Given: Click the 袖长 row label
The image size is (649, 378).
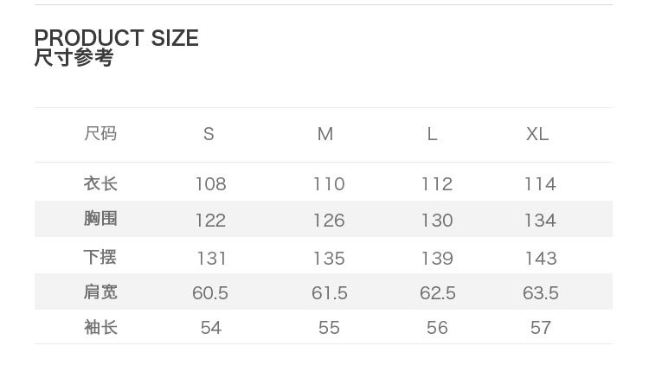Looking at the screenshot, I should point(100,328).
